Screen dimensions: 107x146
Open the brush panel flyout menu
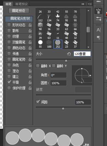(x=90, y=4)
